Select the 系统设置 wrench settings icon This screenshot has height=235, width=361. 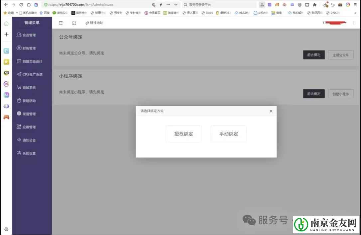click(x=18, y=153)
